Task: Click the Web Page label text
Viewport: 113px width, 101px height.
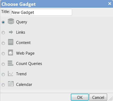Action: tap(25, 53)
